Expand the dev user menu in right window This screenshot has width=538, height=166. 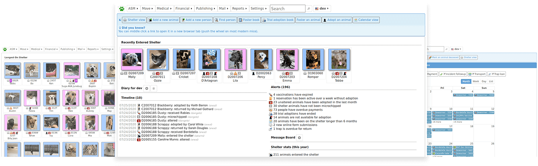(x=457, y=49)
